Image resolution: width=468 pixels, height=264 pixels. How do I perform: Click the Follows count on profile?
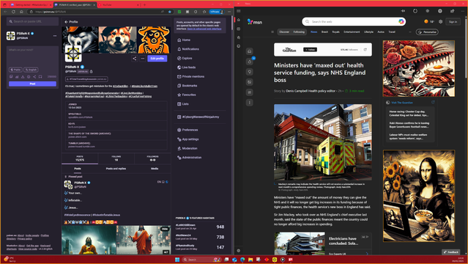coord(116,158)
